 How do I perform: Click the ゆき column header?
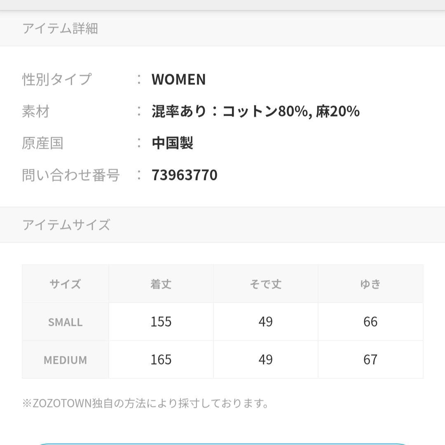point(371,284)
